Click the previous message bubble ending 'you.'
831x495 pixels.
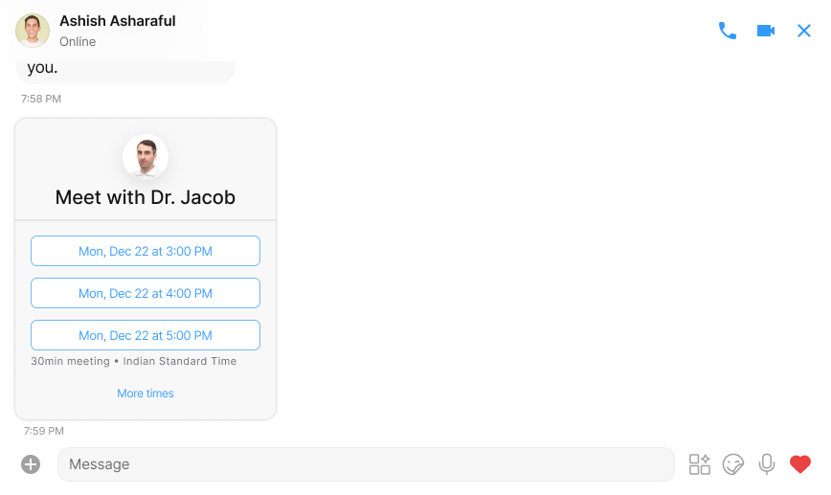pyautogui.click(x=125, y=72)
